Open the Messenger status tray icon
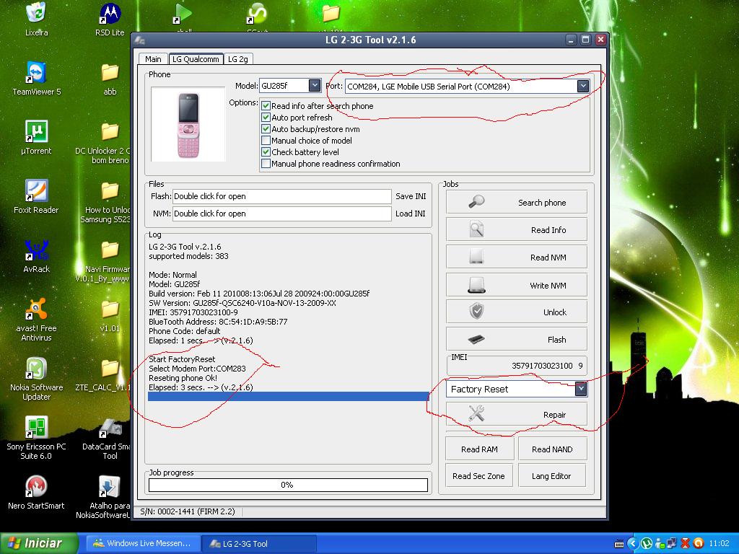The height and width of the screenshot is (554, 739). tap(660, 544)
